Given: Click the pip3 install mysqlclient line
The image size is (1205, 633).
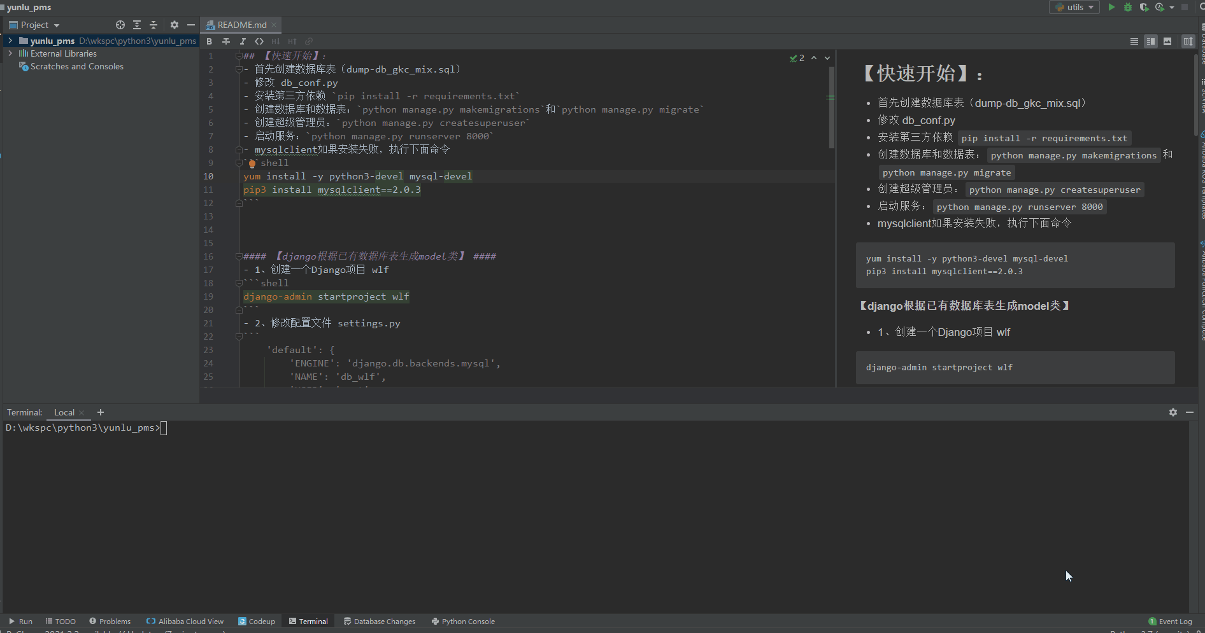Looking at the screenshot, I should click(x=332, y=190).
